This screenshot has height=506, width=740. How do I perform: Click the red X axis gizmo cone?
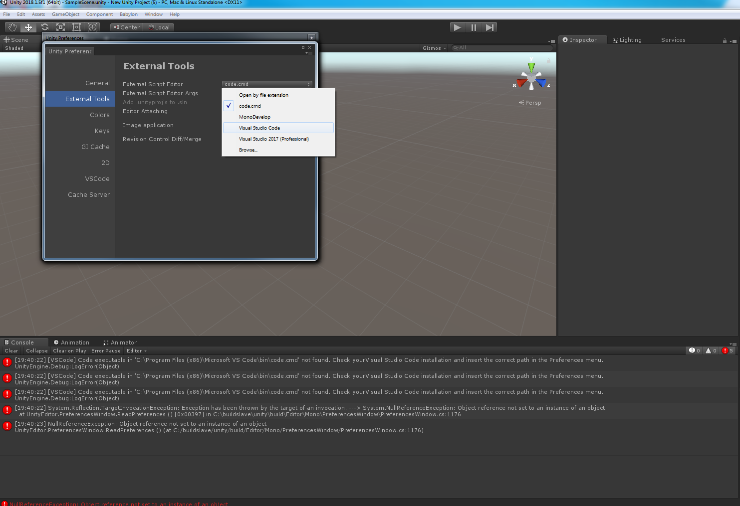point(521,83)
